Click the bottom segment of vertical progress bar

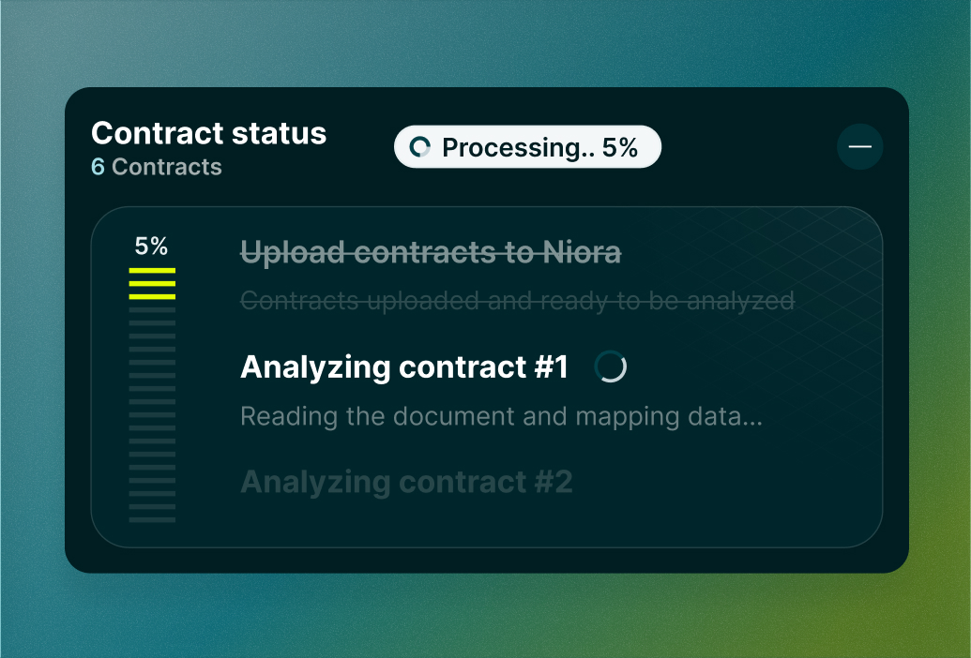click(152, 519)
